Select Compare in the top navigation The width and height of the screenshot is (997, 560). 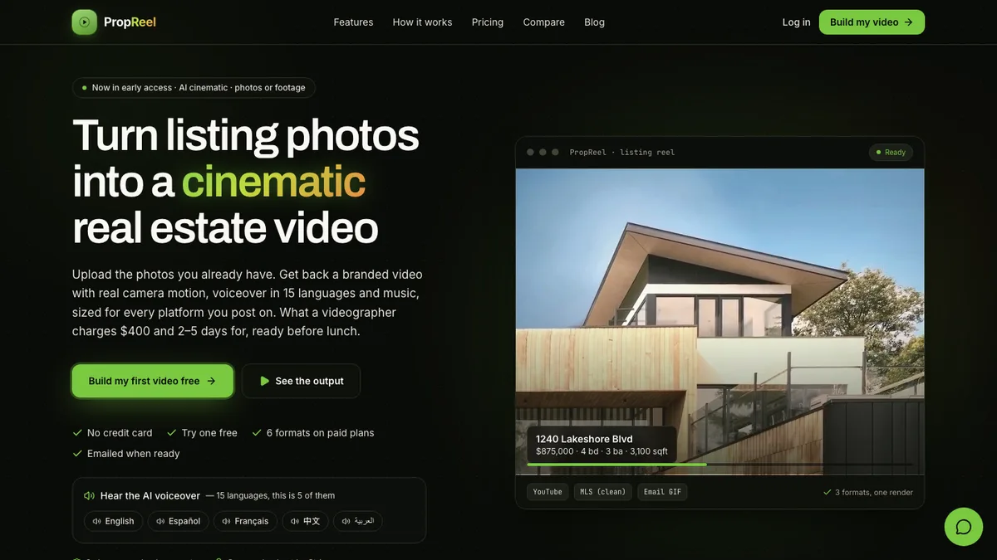point(544,22)
